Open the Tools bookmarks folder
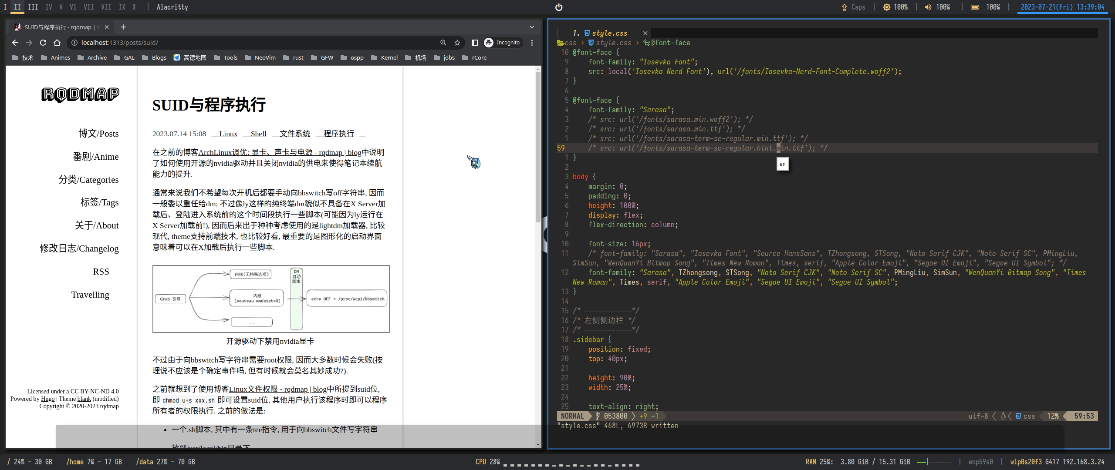Screen dimensions: 1115x470 [226, 57]
